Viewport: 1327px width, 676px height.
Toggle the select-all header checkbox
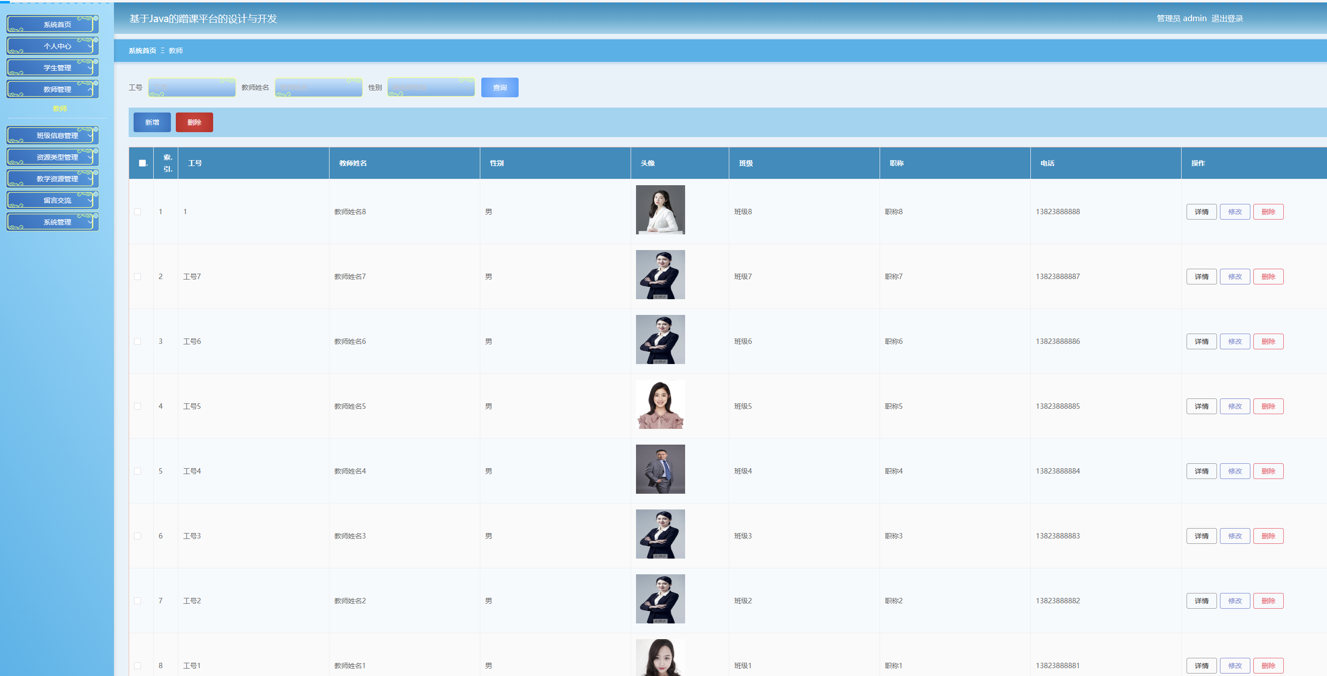click(142, 163)
